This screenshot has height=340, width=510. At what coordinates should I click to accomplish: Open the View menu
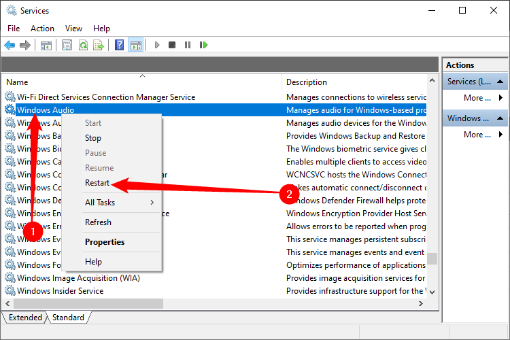(73, 29)
